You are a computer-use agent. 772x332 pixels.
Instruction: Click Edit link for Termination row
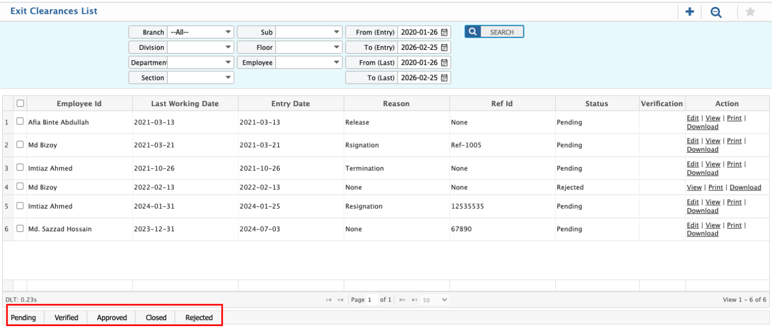[693, 164]
